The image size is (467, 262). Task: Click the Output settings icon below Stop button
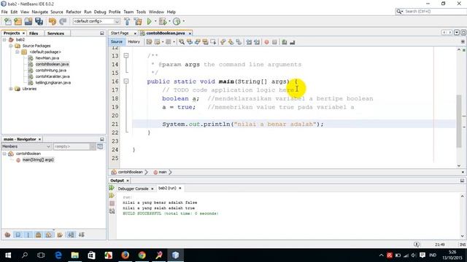tap(112, 211)
